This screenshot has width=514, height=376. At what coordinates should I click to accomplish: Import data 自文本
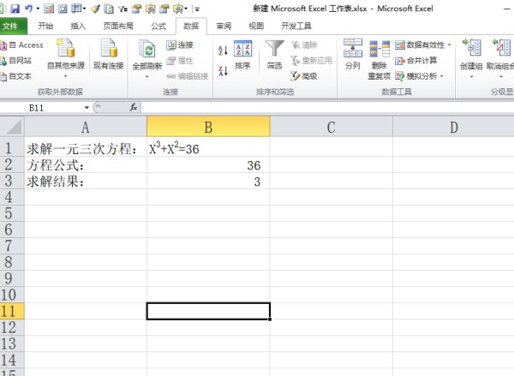tap(16, 76)
